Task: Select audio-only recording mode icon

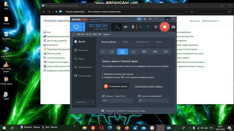Action: pyautogui.click(x=166, y=52)
